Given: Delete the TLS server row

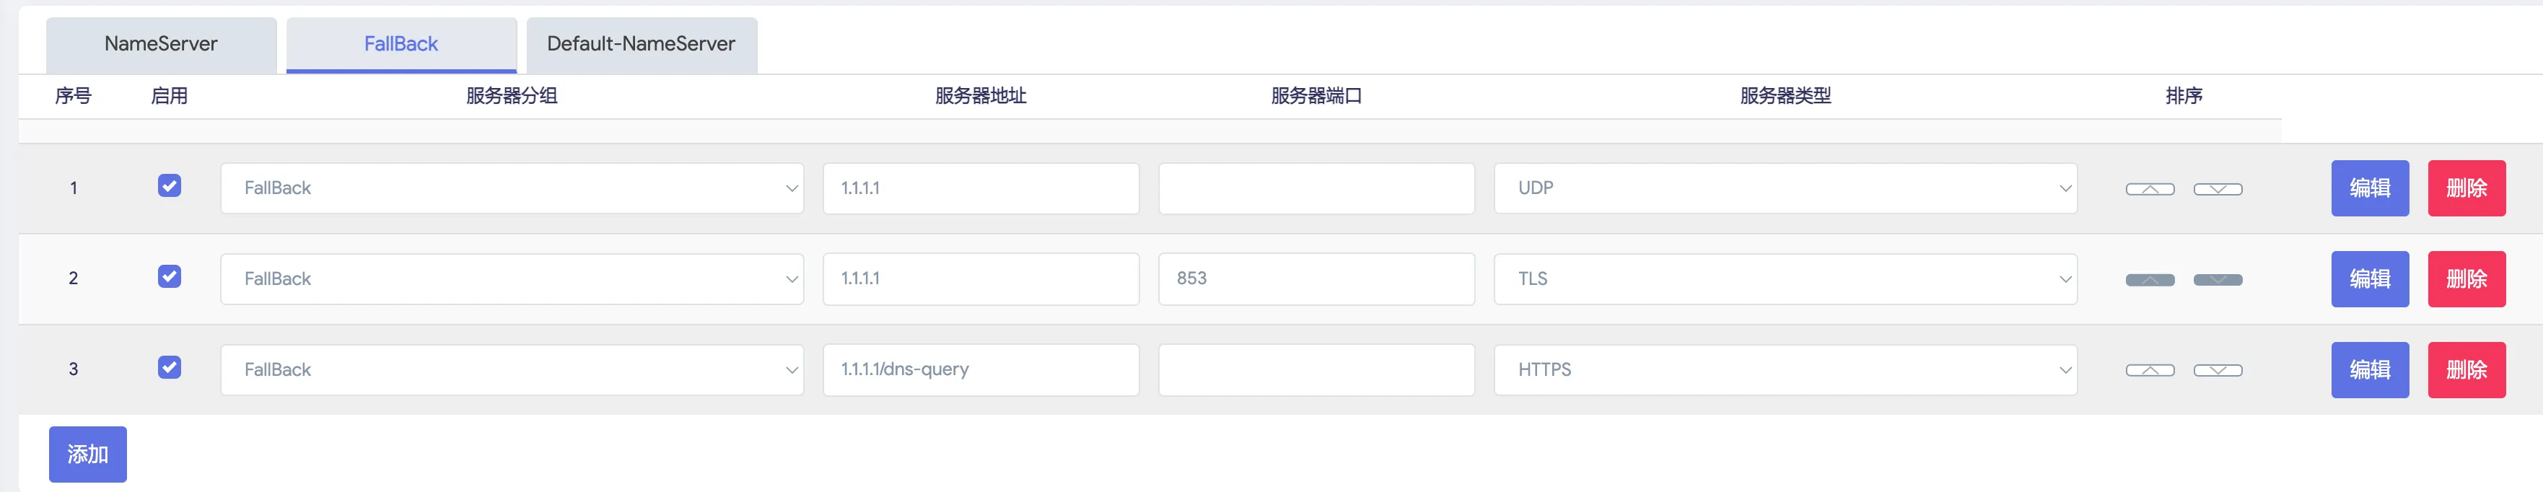Looking at the screenshot, I should 2466,279.
